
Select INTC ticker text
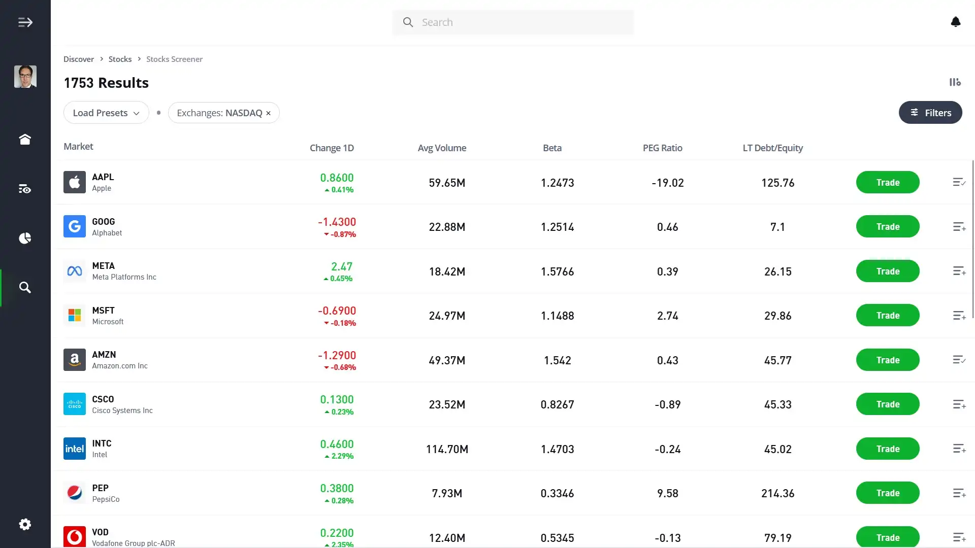[102, 443]
